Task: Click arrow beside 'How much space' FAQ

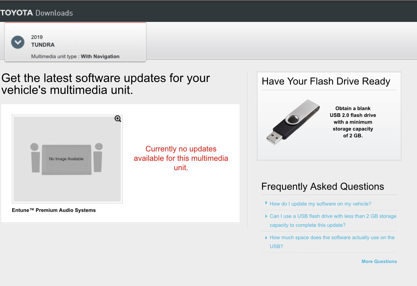Action: (266, 237)
